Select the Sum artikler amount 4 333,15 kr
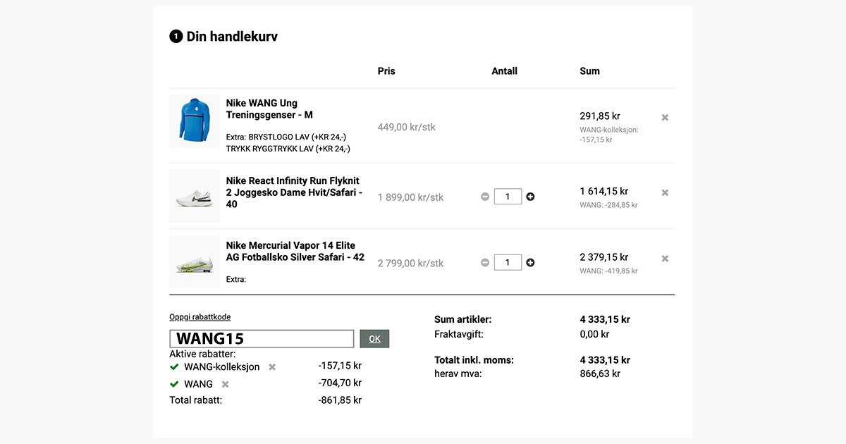Image resolution: width=846 pixels, height=444 pixels. [605, 320]
